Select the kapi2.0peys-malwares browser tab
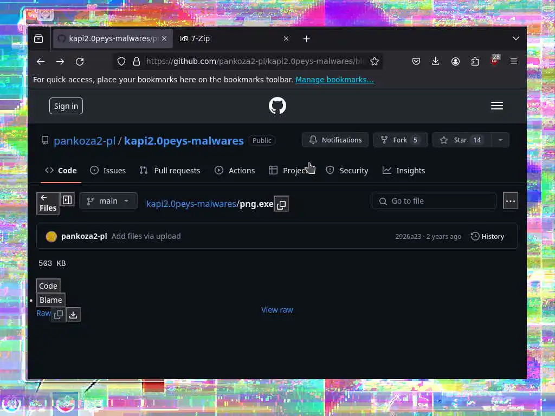The width and height of the screenshot is (555, 416). [113, 38]
